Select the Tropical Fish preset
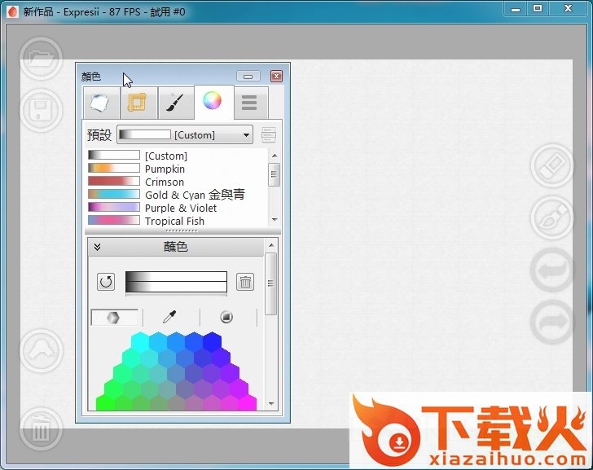Screen dimensions: 593x470 coord(178,221)
